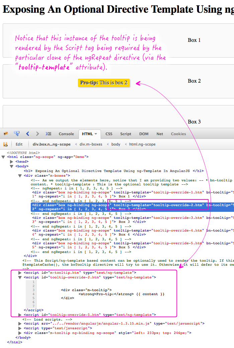The image size is (234, 348).
Task: Click the Firebug bug icon
Action: pos(6,134)
